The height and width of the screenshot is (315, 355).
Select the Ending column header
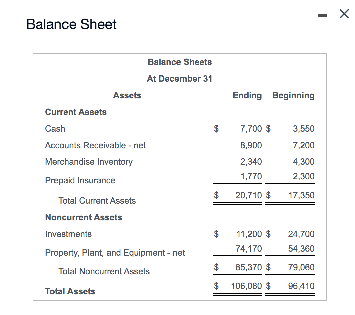pyautogui.click(x=247, y=95)
